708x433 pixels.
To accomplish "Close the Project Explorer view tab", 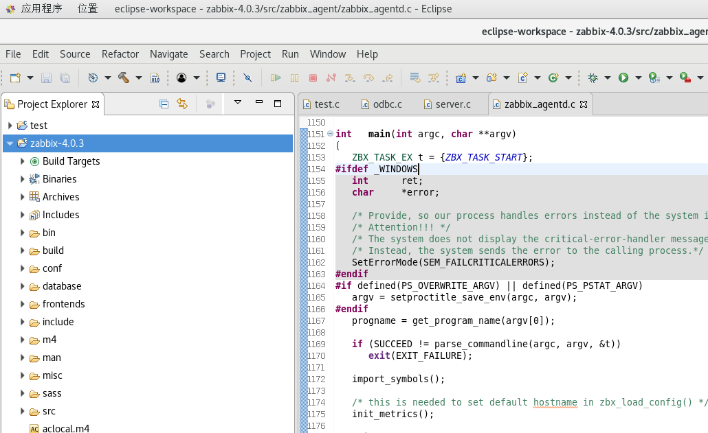I will (96, 104).
